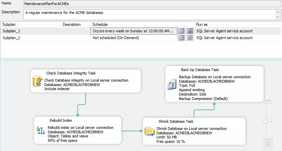Viewport: 282px width, 151px height.
Task: Click 'Append existing' in backup task
Action: click(192, 90)
